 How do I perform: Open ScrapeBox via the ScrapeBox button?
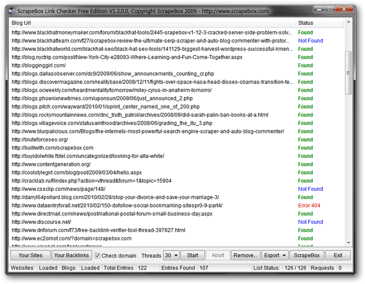pyautogui.click(x=307, y=256)
